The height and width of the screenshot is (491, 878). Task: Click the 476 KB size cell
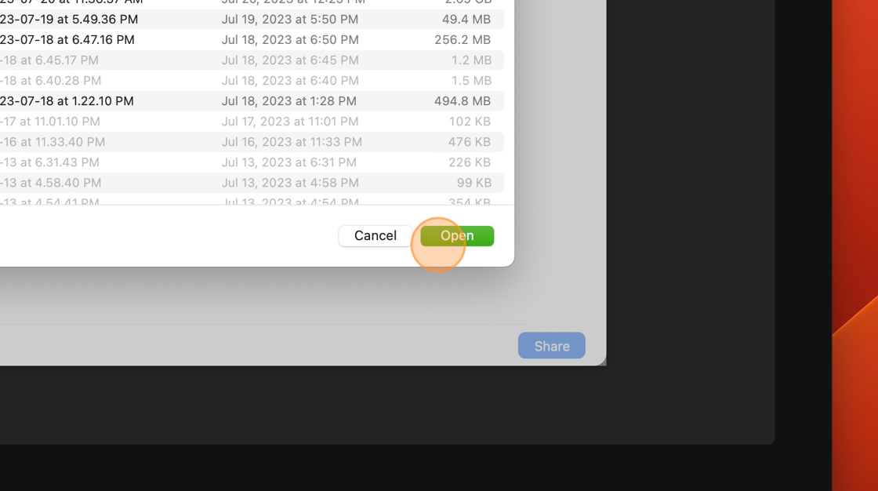coord(470,142)
